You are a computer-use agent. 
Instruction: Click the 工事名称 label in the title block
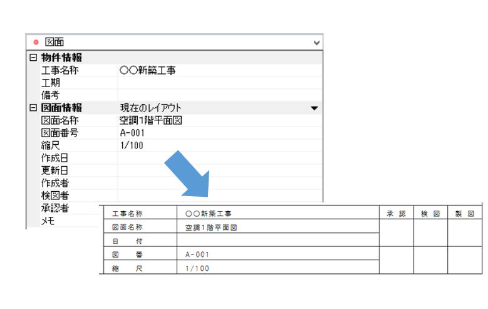tap(127, 214)
